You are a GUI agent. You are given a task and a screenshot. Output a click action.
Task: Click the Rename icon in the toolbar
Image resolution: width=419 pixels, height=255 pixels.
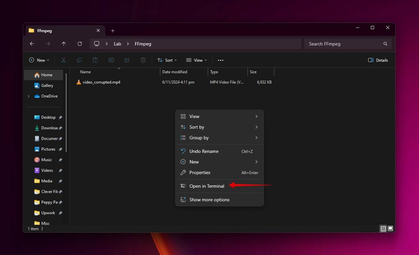111,60
